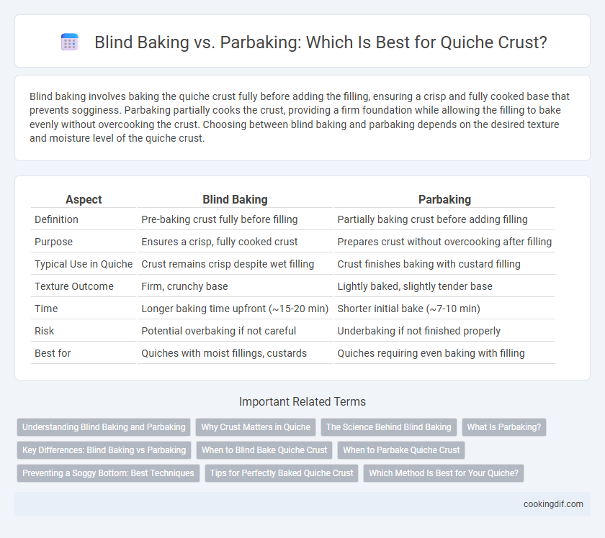Open 'Key Differences: Blind Baking vs Parbaking'

coord(104,450)
